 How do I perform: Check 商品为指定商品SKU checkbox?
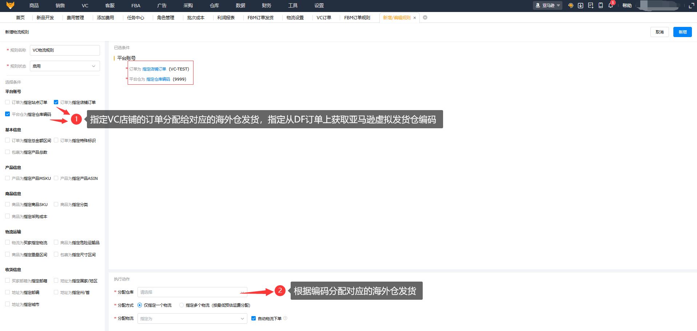(x=8, y=204)
